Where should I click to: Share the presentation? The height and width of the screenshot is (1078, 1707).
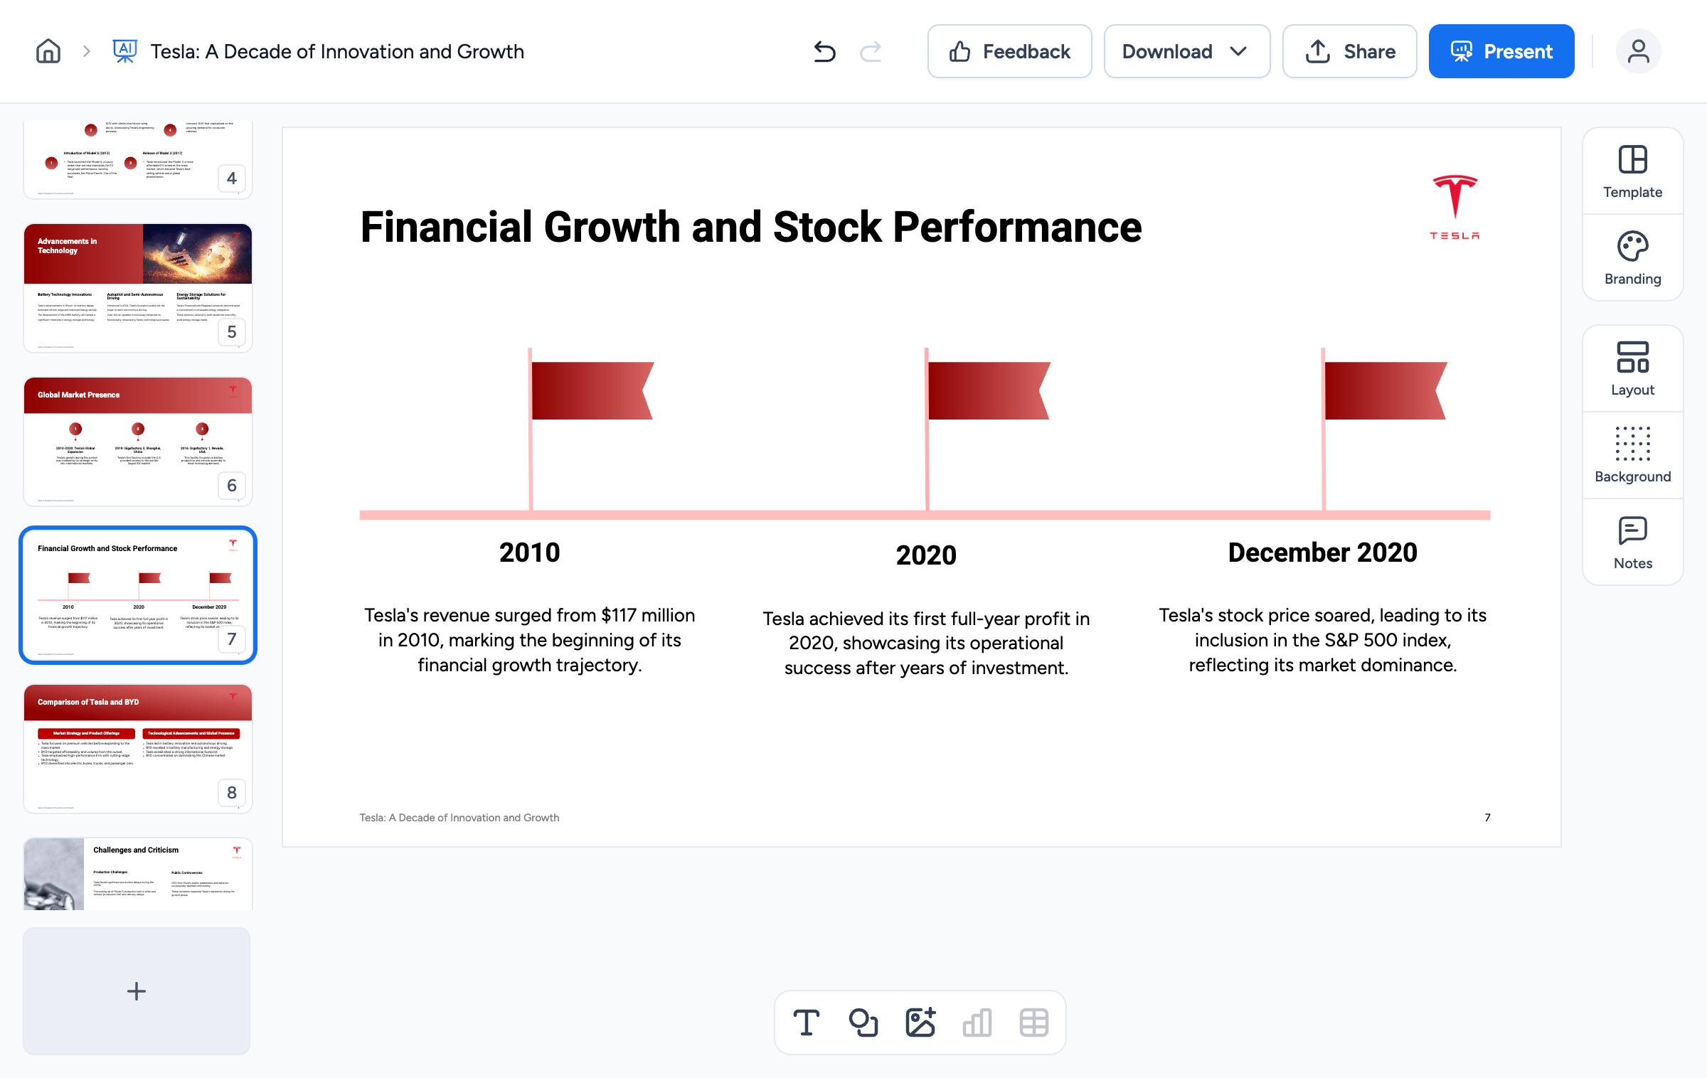1349,51
